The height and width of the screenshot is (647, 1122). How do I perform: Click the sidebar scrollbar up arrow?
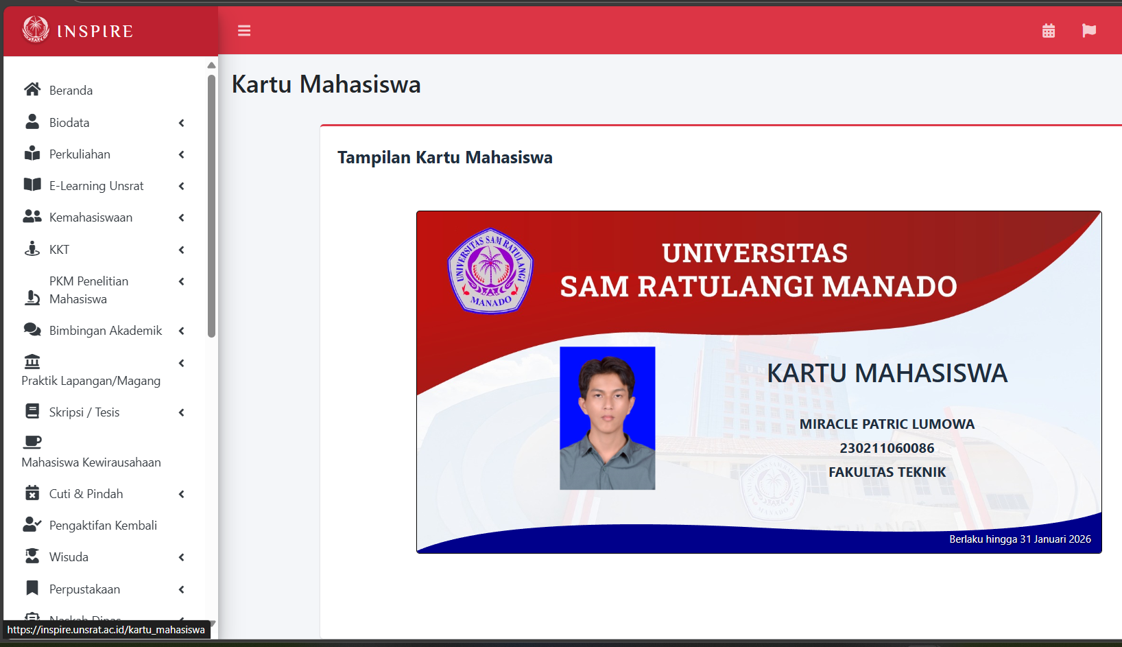click(211, 65)
